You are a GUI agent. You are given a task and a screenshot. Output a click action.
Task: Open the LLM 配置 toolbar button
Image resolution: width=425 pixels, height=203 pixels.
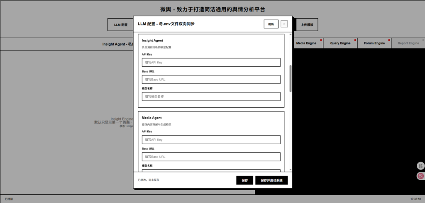(120, 25)
